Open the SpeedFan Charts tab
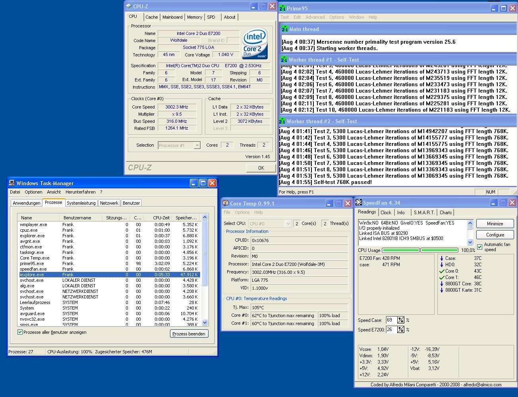The width and height of the screenshot is (518, 397). (446, 213)
